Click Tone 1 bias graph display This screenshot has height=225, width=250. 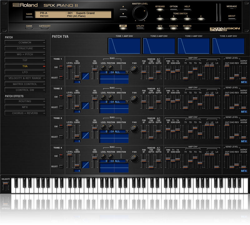[x=114, y=79]
